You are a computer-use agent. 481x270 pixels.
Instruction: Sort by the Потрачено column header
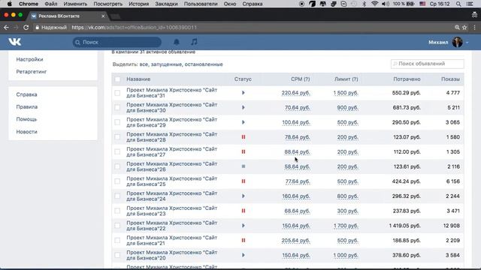tap(407, 79)
